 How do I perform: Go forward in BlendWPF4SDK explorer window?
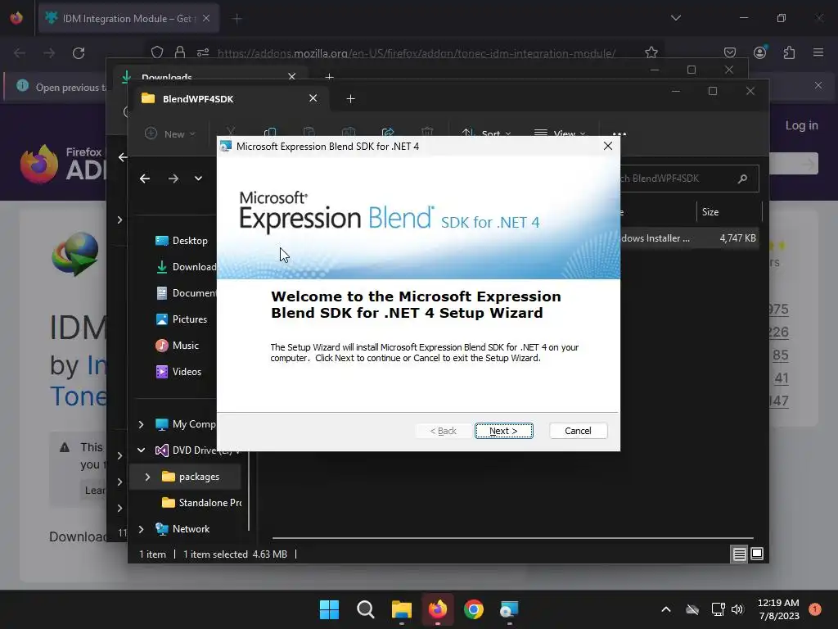(173, 179)
